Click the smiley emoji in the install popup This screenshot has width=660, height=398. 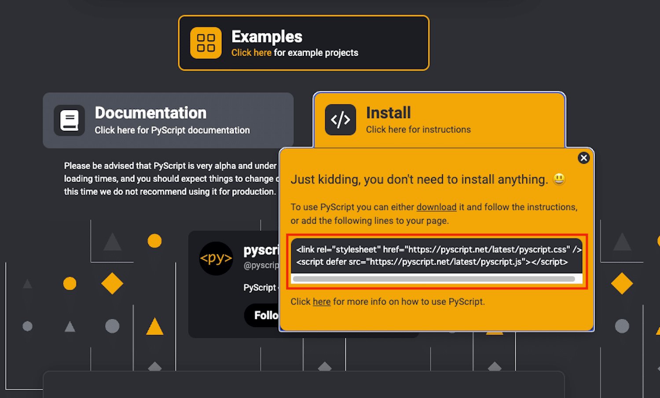[559, 179]
